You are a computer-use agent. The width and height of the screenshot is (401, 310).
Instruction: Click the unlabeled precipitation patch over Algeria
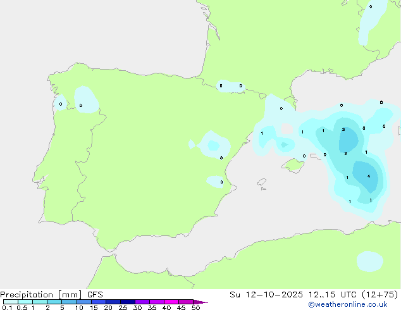coord(370,261)
